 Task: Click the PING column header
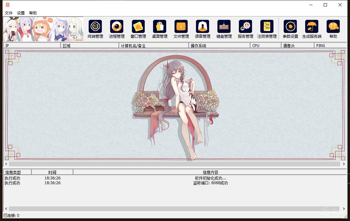click(x=330, y=46)
